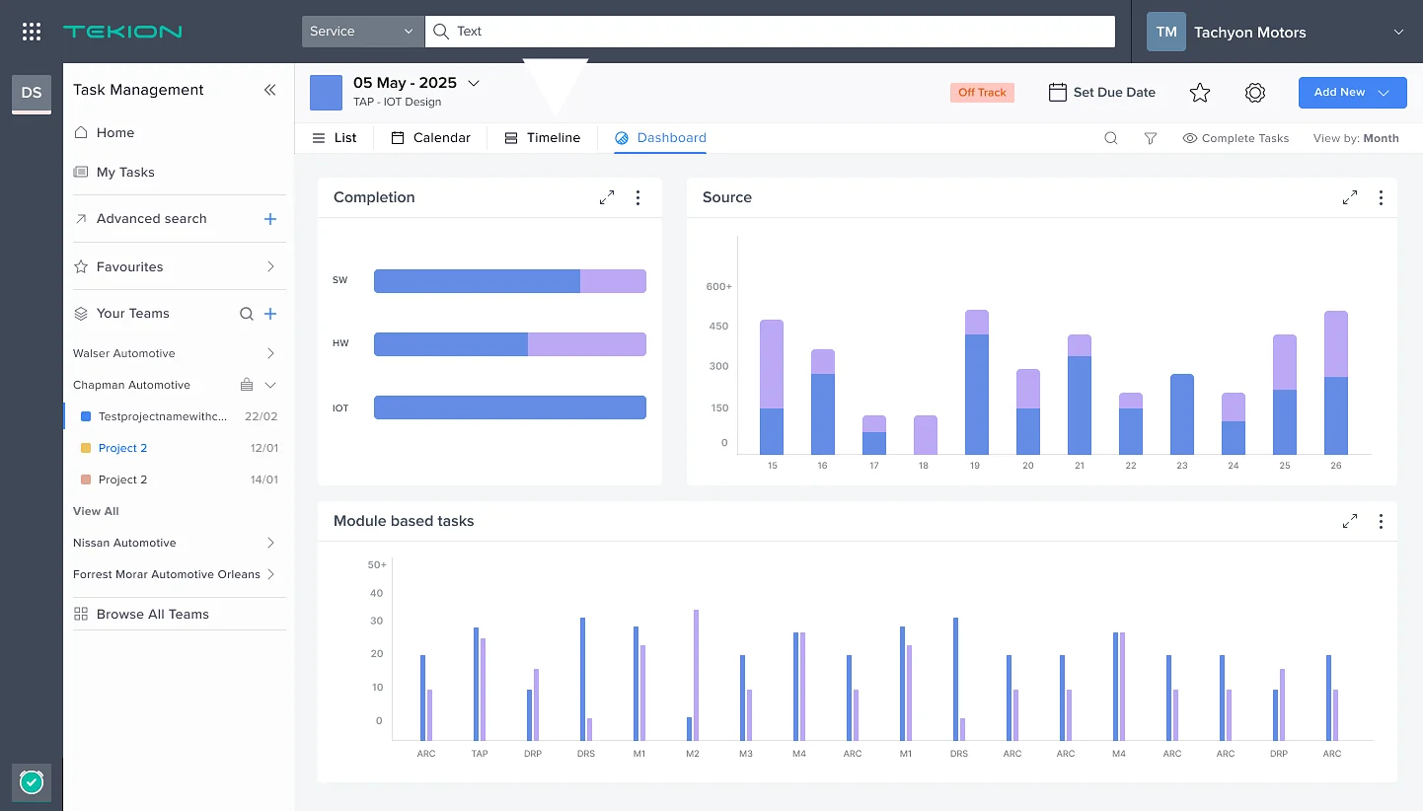Image resolution: width=1423 pixels, height=811 pixels.
Task: Click the IOT completion progress bar
Action: click(x=510, y=407)
